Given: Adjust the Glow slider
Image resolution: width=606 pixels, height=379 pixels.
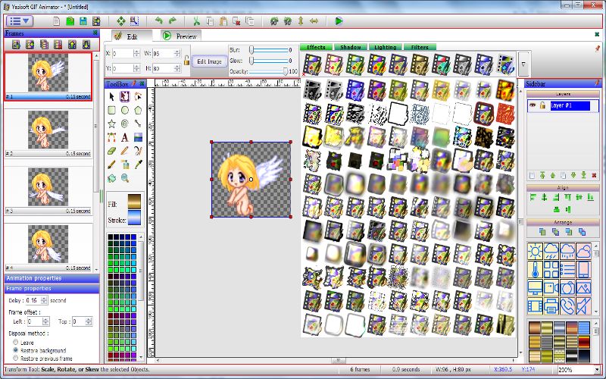Looking at the screenshot, I should point(251,61).
